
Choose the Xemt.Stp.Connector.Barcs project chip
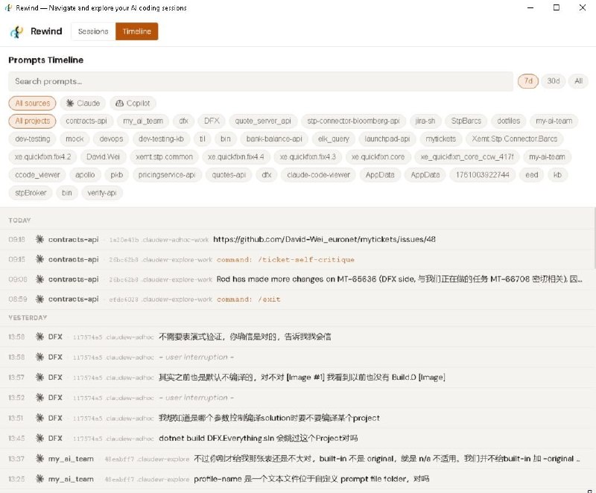[x=515, y=139]
